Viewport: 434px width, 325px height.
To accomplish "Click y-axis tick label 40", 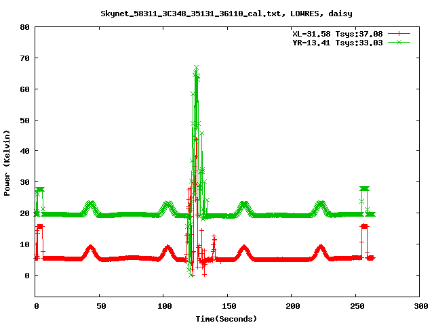I will point(25,151).
